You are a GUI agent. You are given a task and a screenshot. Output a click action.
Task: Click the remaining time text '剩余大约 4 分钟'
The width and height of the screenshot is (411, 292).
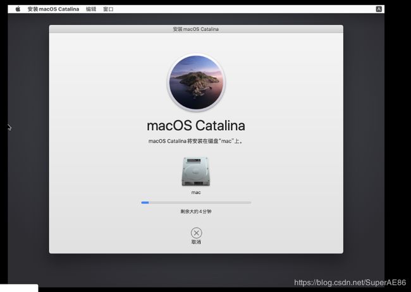coord(196,212)
